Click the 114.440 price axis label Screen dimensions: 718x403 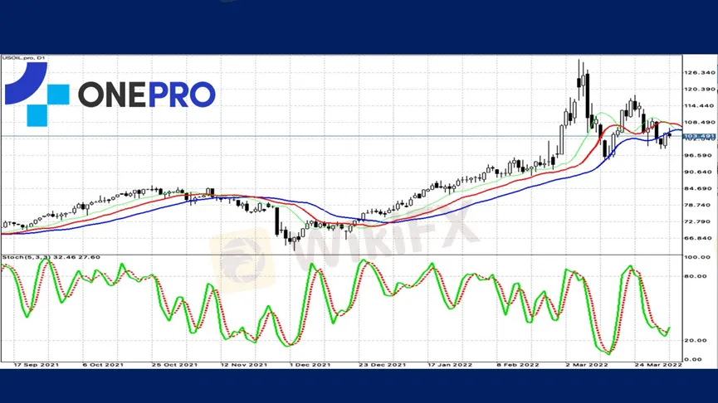pyautogui.click(x=699, y=105)
